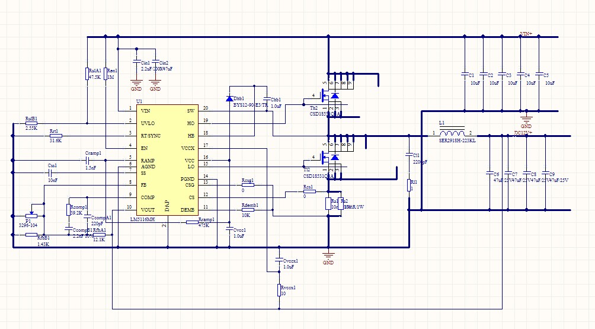Select the U1 LM5116MH controller chip body
595x329 pixels.
[167, 160]
